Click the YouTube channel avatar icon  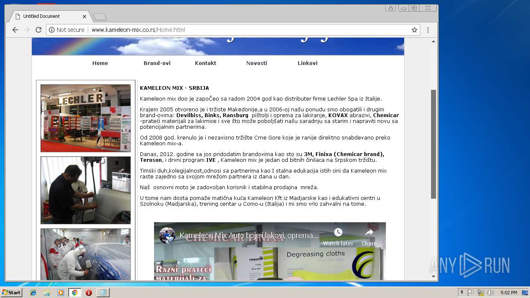coord(167,236)
